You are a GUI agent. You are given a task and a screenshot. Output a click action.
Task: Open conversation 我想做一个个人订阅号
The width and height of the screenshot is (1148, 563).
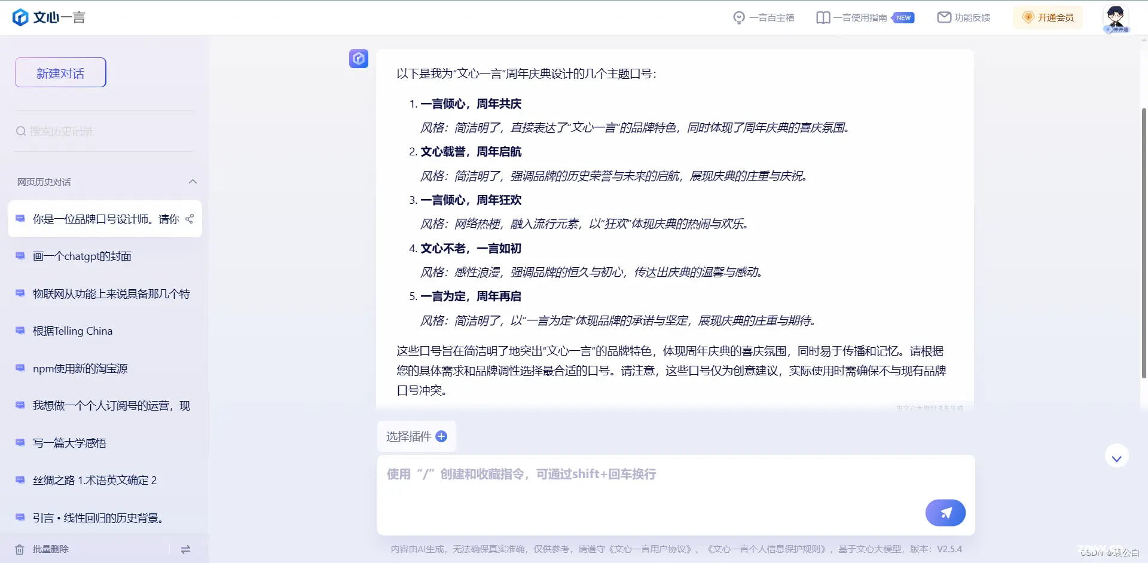pyautogui.click(x=105, y=406)
